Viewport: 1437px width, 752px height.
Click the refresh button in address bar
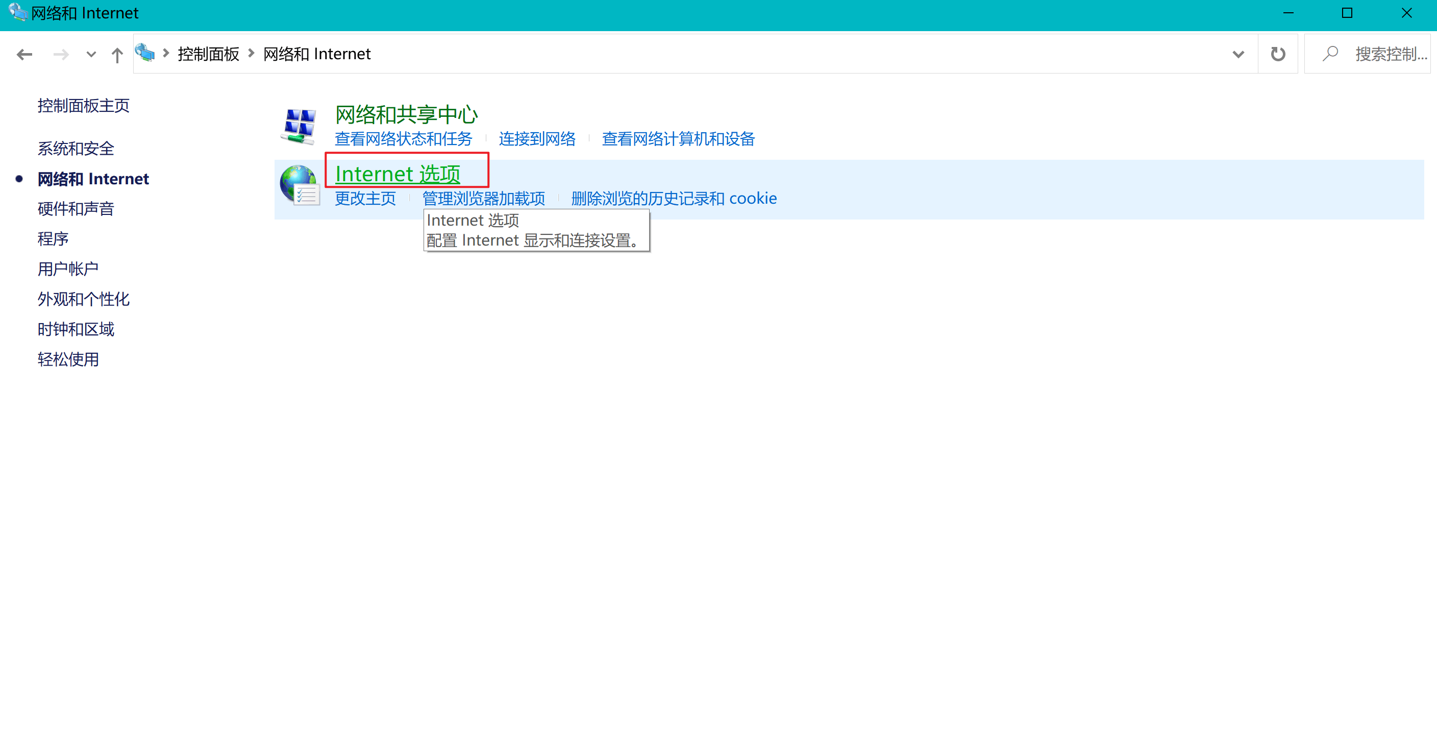tap(1277, 54)
